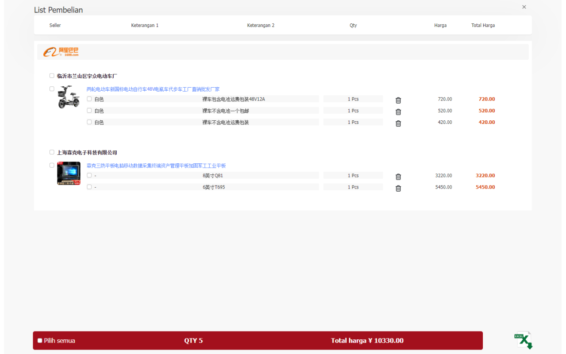The image size is (566, 354).
Task: Check the Pilih semua checkbox
Action: [x=40, y=340]
